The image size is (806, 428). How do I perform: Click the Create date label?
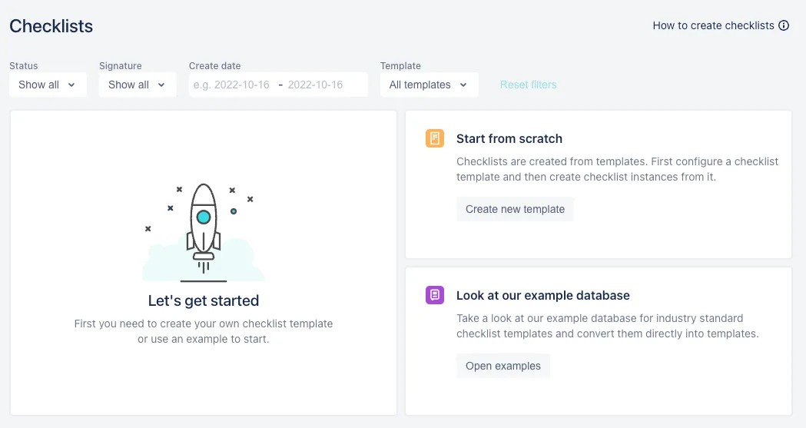(x=214, y=66)
